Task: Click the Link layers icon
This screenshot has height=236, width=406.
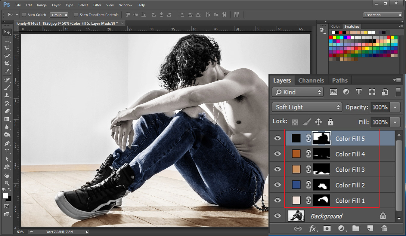Action: pyautogui.click(x=298, y=228)
